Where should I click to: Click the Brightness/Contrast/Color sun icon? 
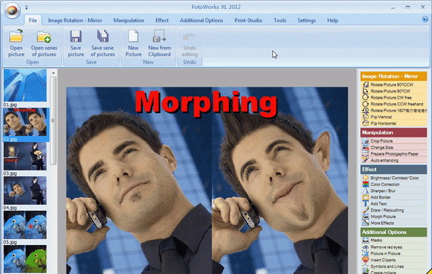365,178
